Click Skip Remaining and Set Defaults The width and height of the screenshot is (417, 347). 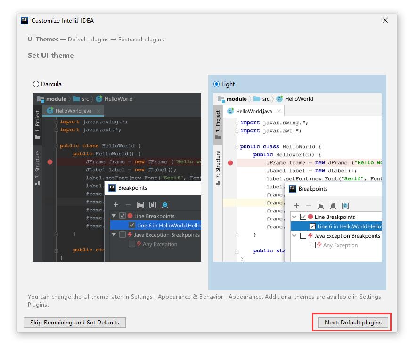click(74, 323)
